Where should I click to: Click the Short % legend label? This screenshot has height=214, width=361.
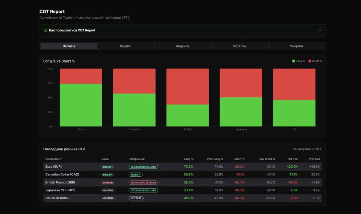coord(317,61)
